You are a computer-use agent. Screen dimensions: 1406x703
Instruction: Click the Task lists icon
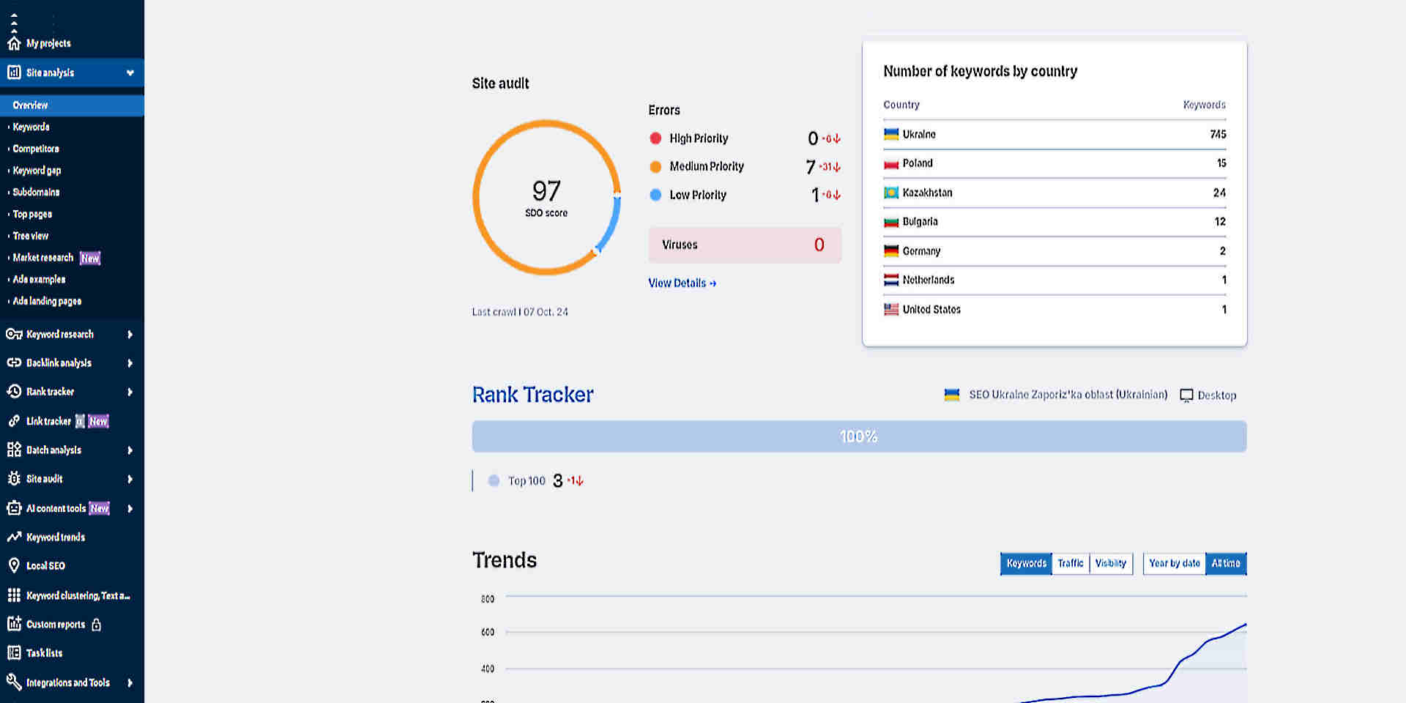(14, 652)
